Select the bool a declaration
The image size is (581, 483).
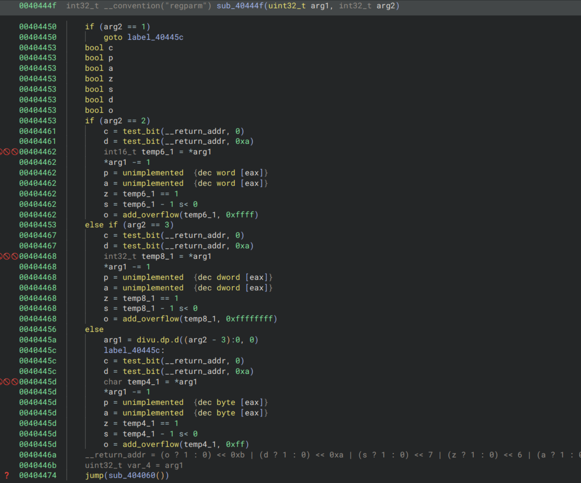tap(99, 68)
